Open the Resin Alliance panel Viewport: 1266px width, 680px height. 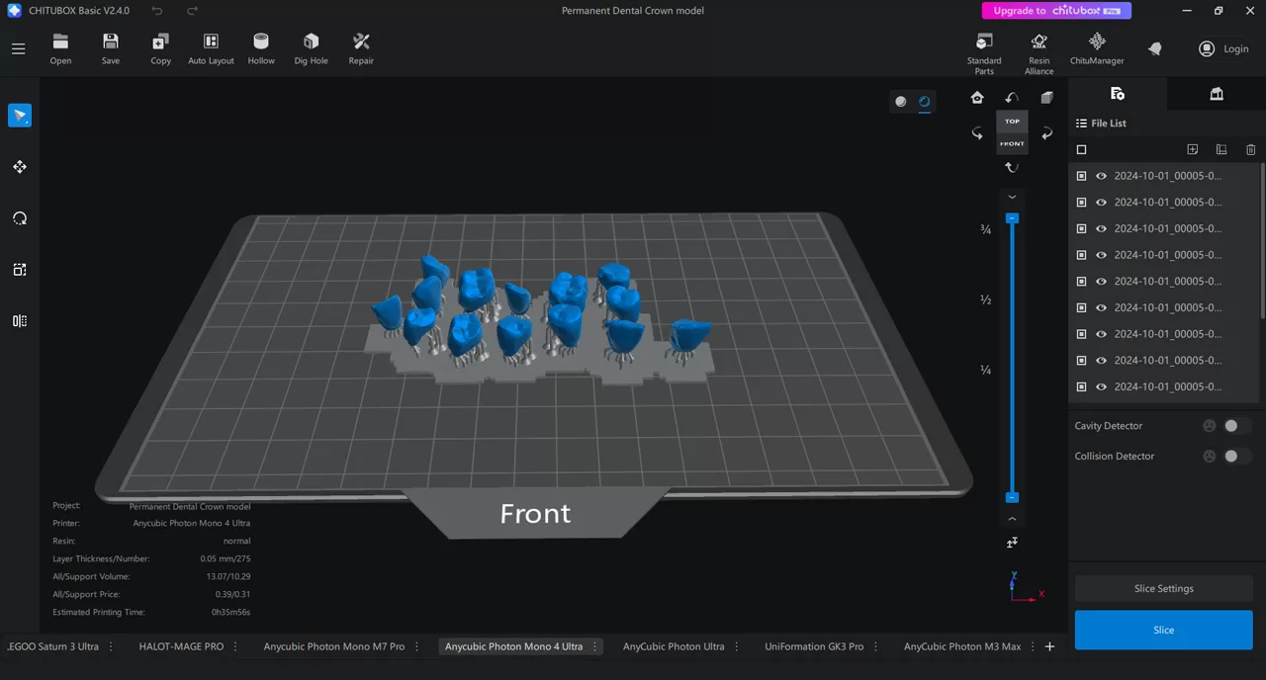1039,51
